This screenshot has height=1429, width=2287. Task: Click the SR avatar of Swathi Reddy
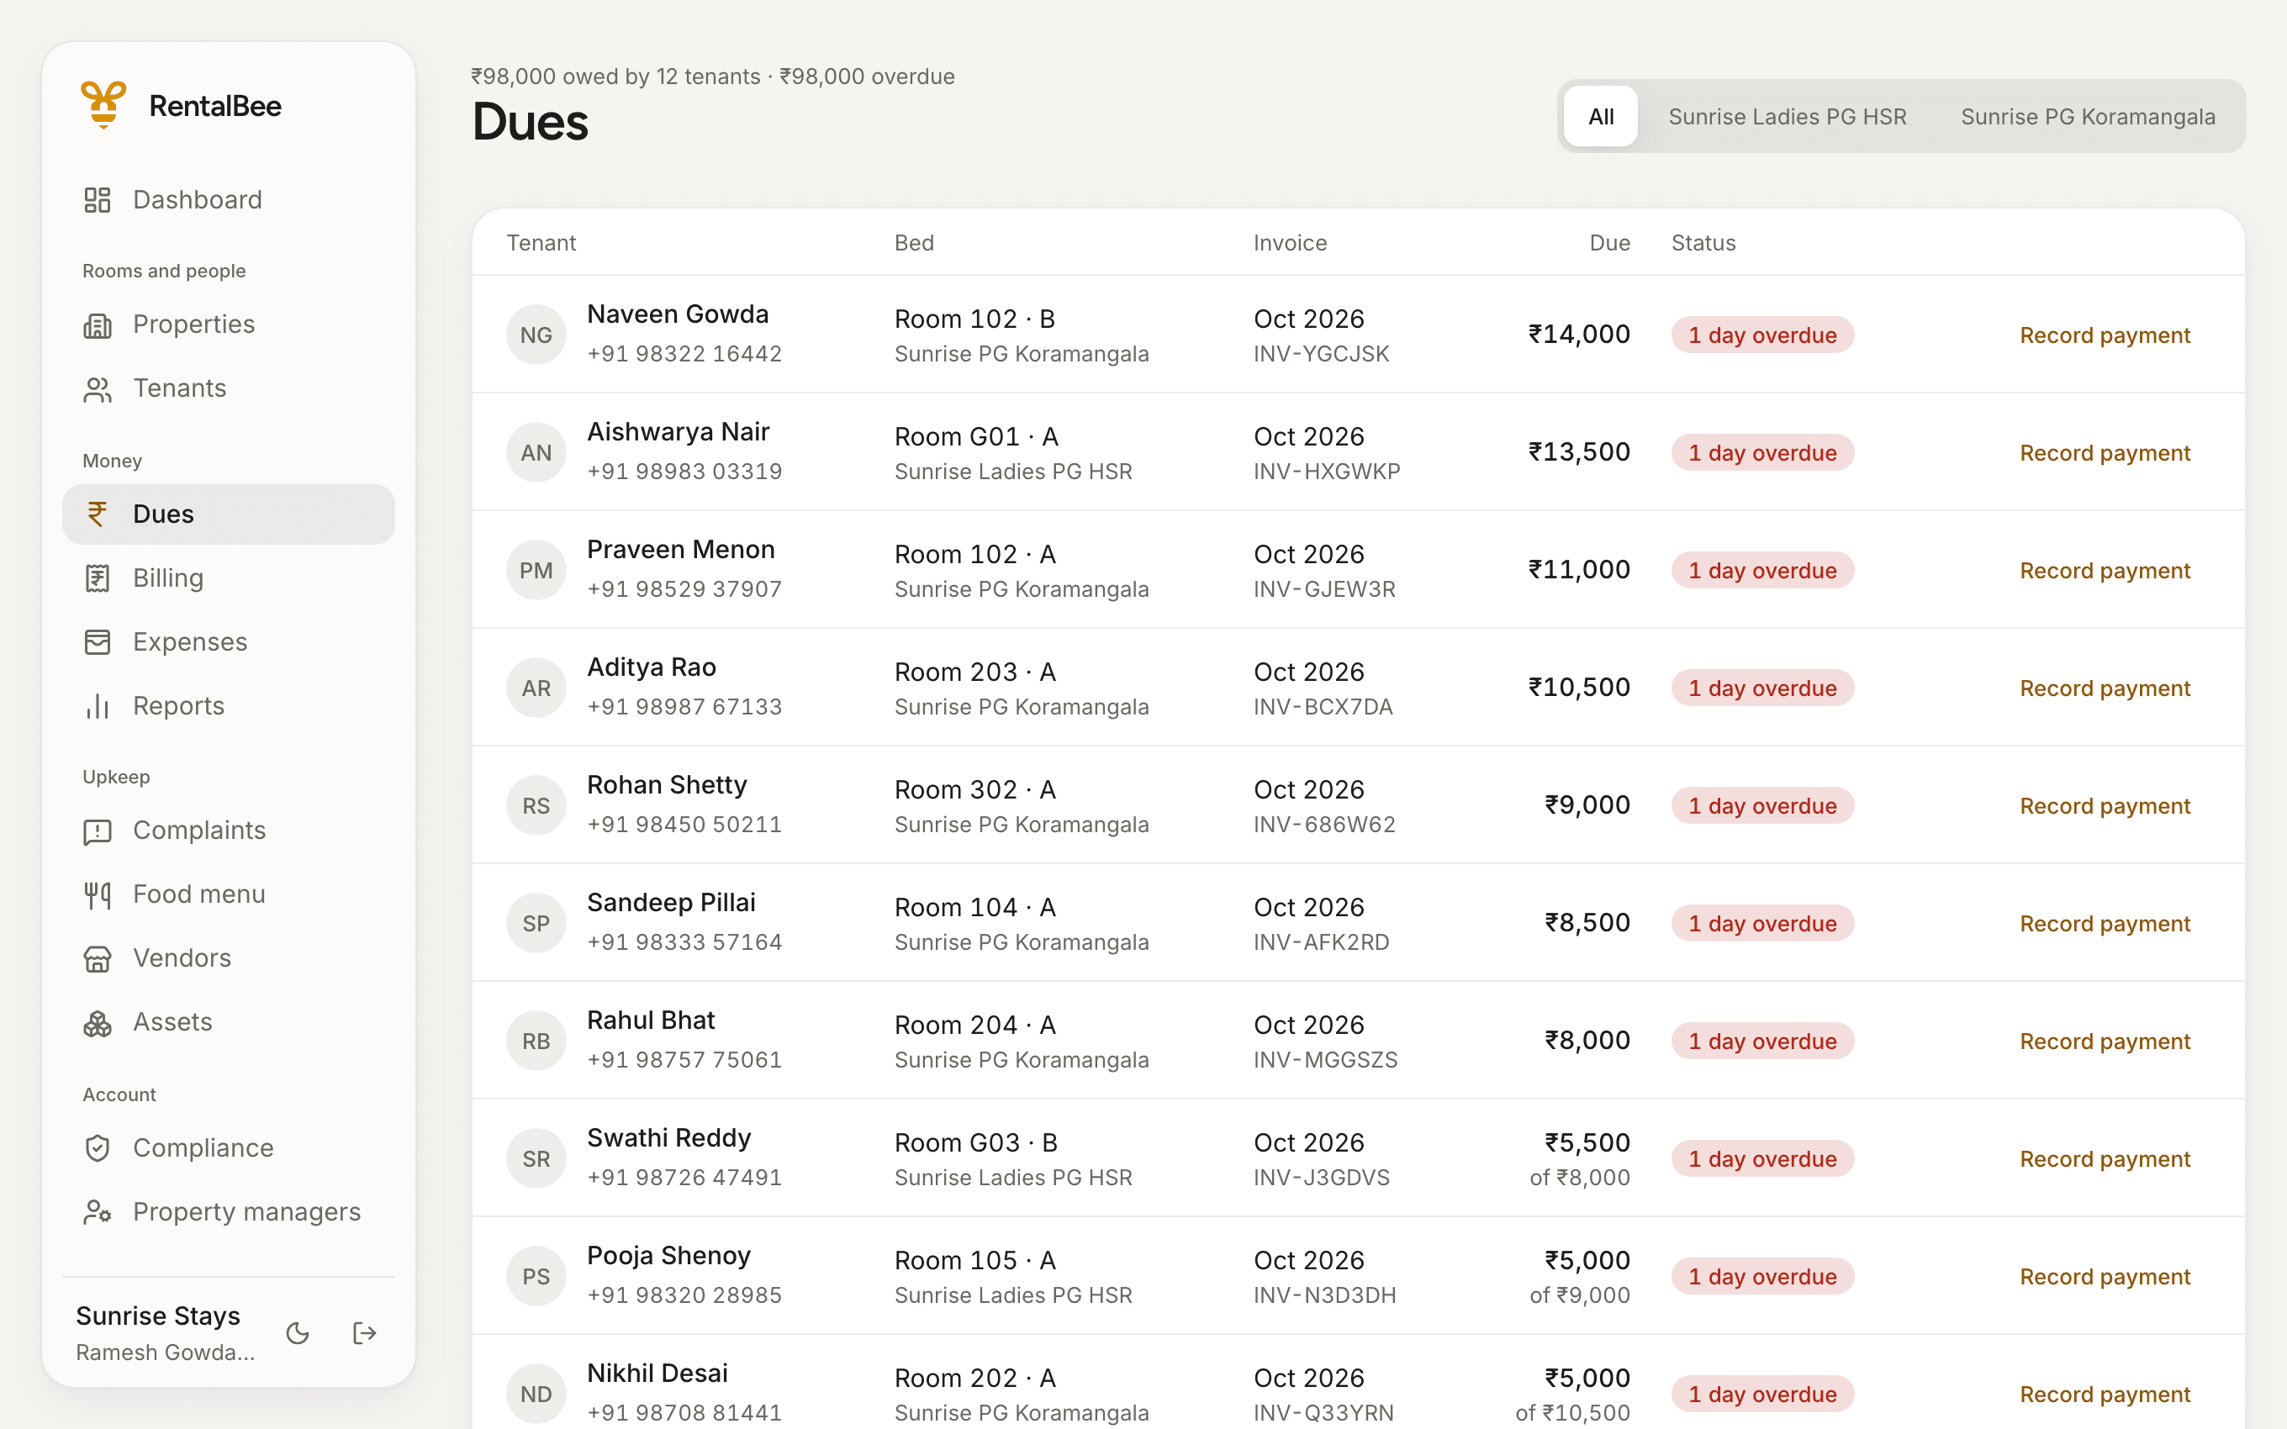[536, 1158]
